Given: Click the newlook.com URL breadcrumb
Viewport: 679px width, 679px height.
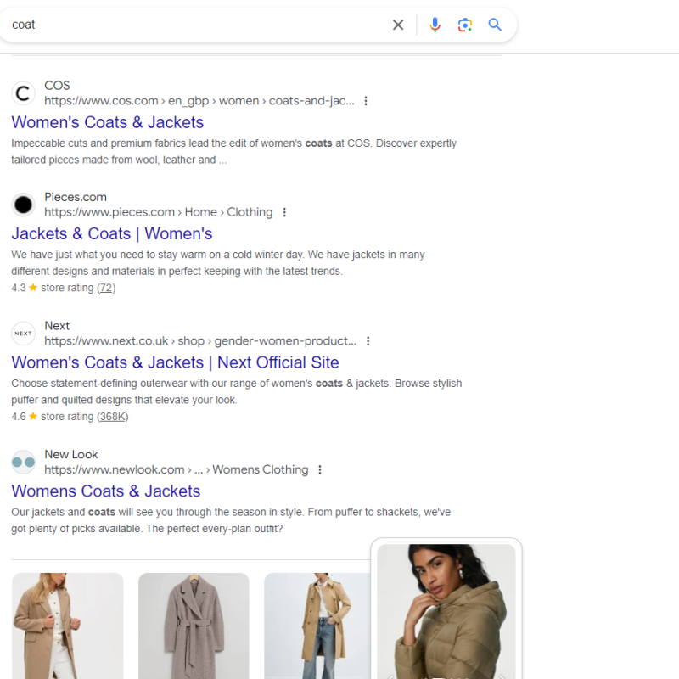Looking at the screenshot, I should 177,470.
